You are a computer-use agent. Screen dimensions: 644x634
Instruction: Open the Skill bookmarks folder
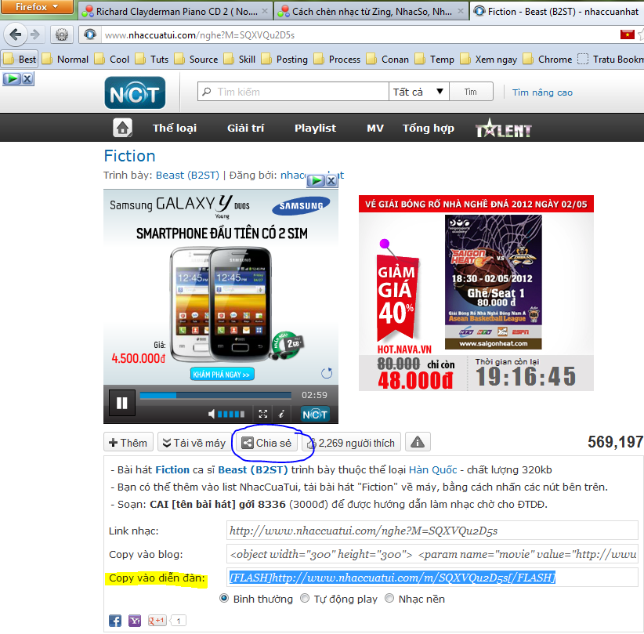click(x=240, y=59)
